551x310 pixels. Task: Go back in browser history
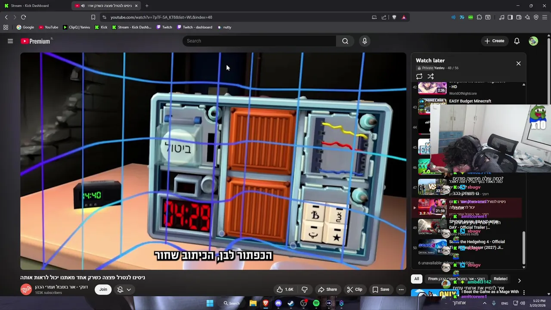point(6,17)
